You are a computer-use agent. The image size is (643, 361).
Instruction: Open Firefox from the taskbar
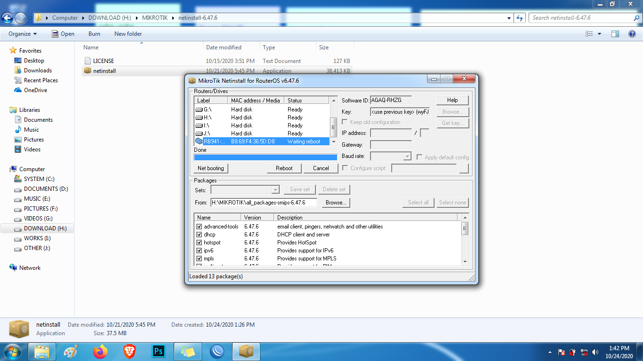100,352
